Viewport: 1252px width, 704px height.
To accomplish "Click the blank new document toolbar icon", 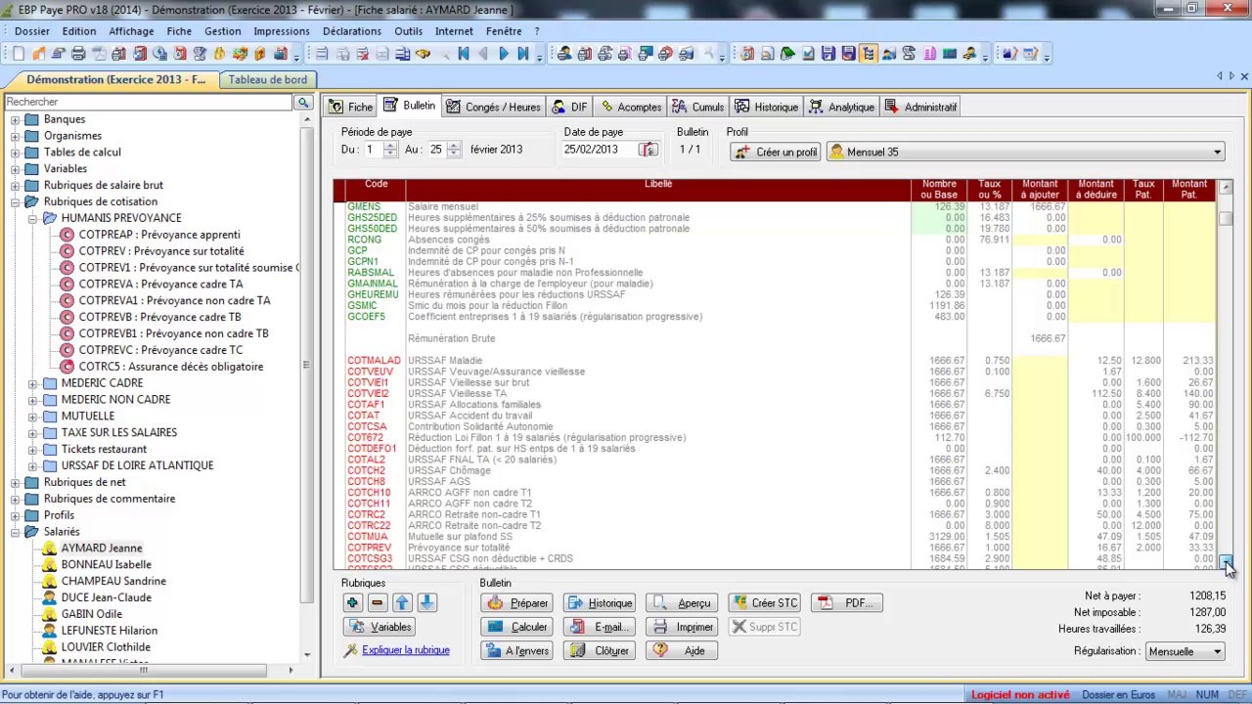I will point(19,54).
